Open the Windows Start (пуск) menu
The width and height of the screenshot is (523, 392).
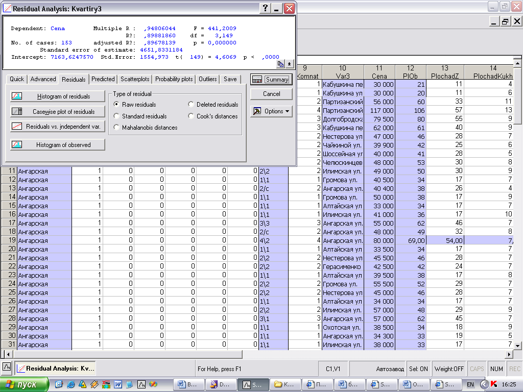[25, 384]
